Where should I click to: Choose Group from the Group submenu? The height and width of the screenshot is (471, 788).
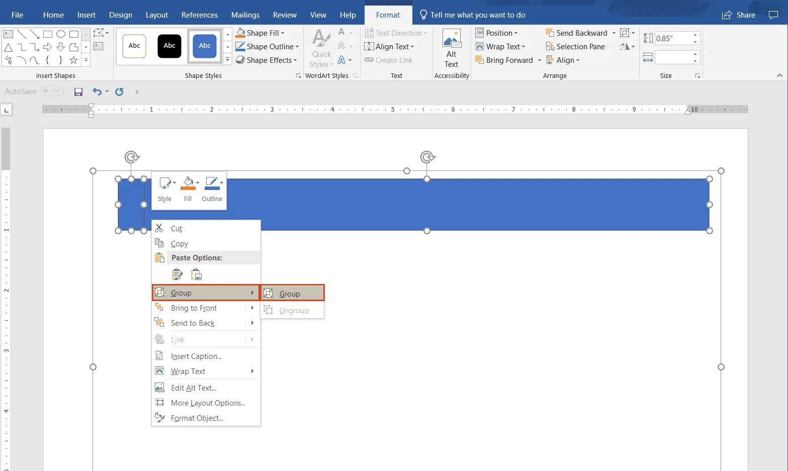[290, 294]
